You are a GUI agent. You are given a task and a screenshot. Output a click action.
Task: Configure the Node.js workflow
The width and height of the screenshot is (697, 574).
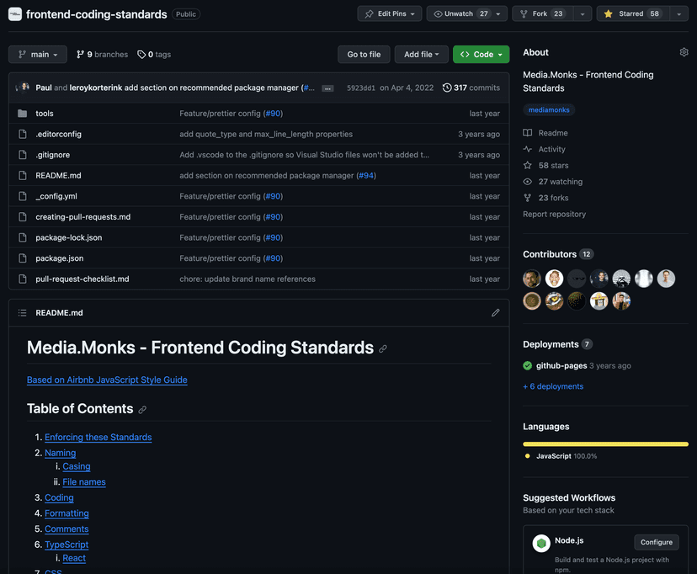tap(656, 542)
